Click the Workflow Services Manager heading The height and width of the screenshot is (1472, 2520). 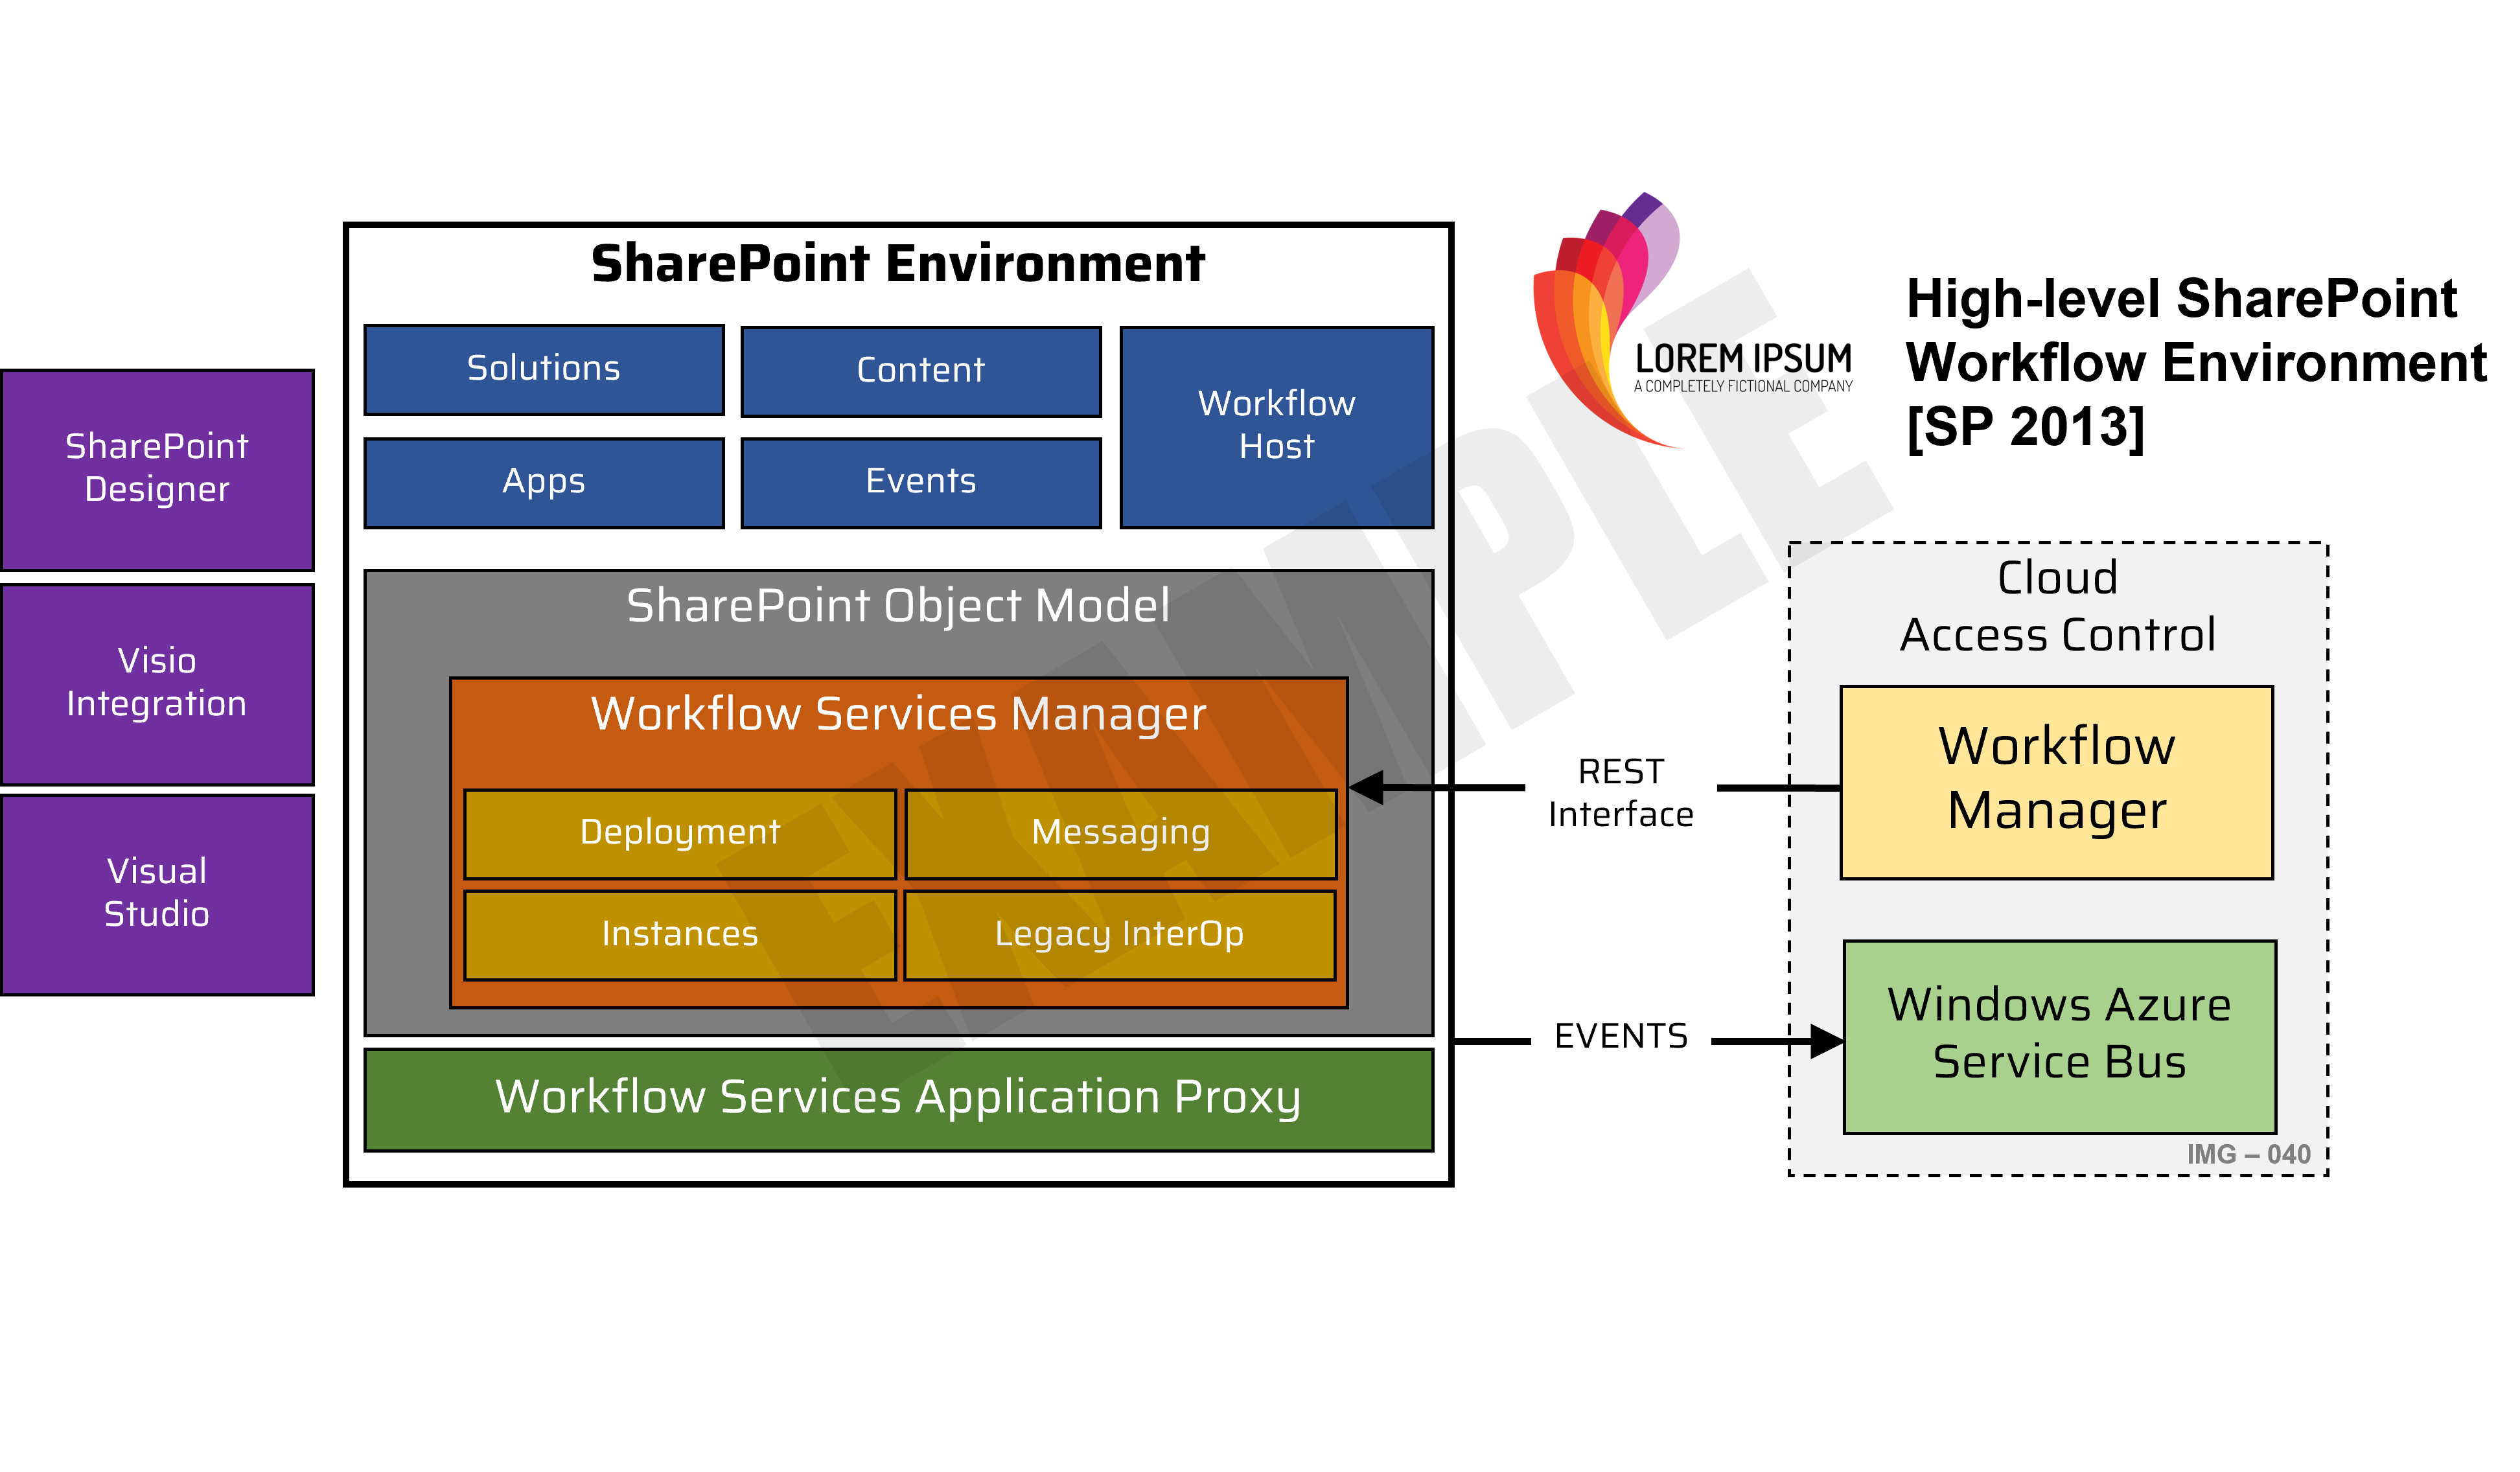pyautogui.click(x=897, y=714)
